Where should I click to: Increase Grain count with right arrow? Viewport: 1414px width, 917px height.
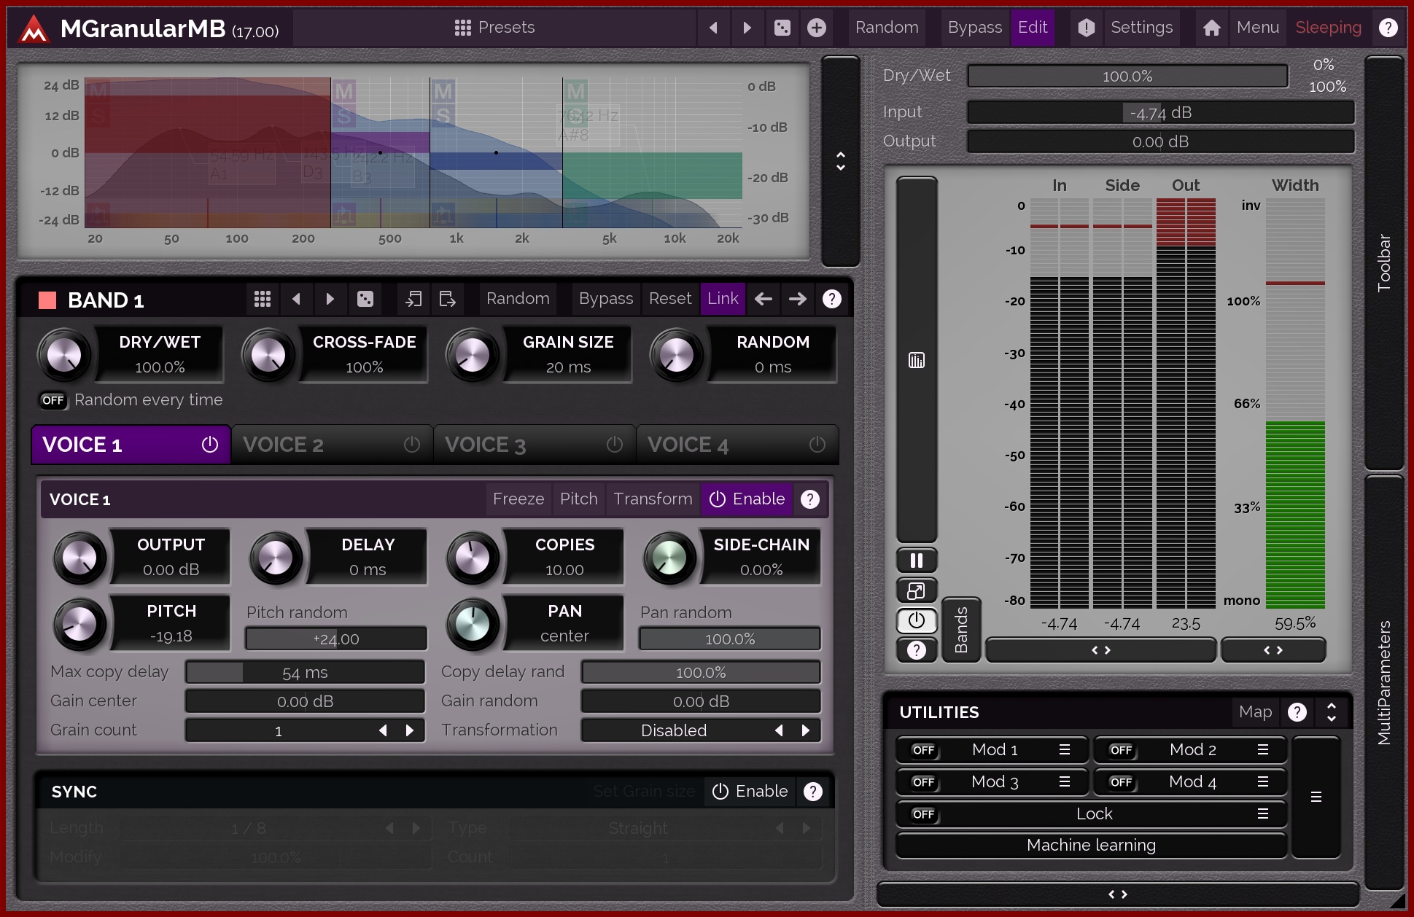click(410, 730)
